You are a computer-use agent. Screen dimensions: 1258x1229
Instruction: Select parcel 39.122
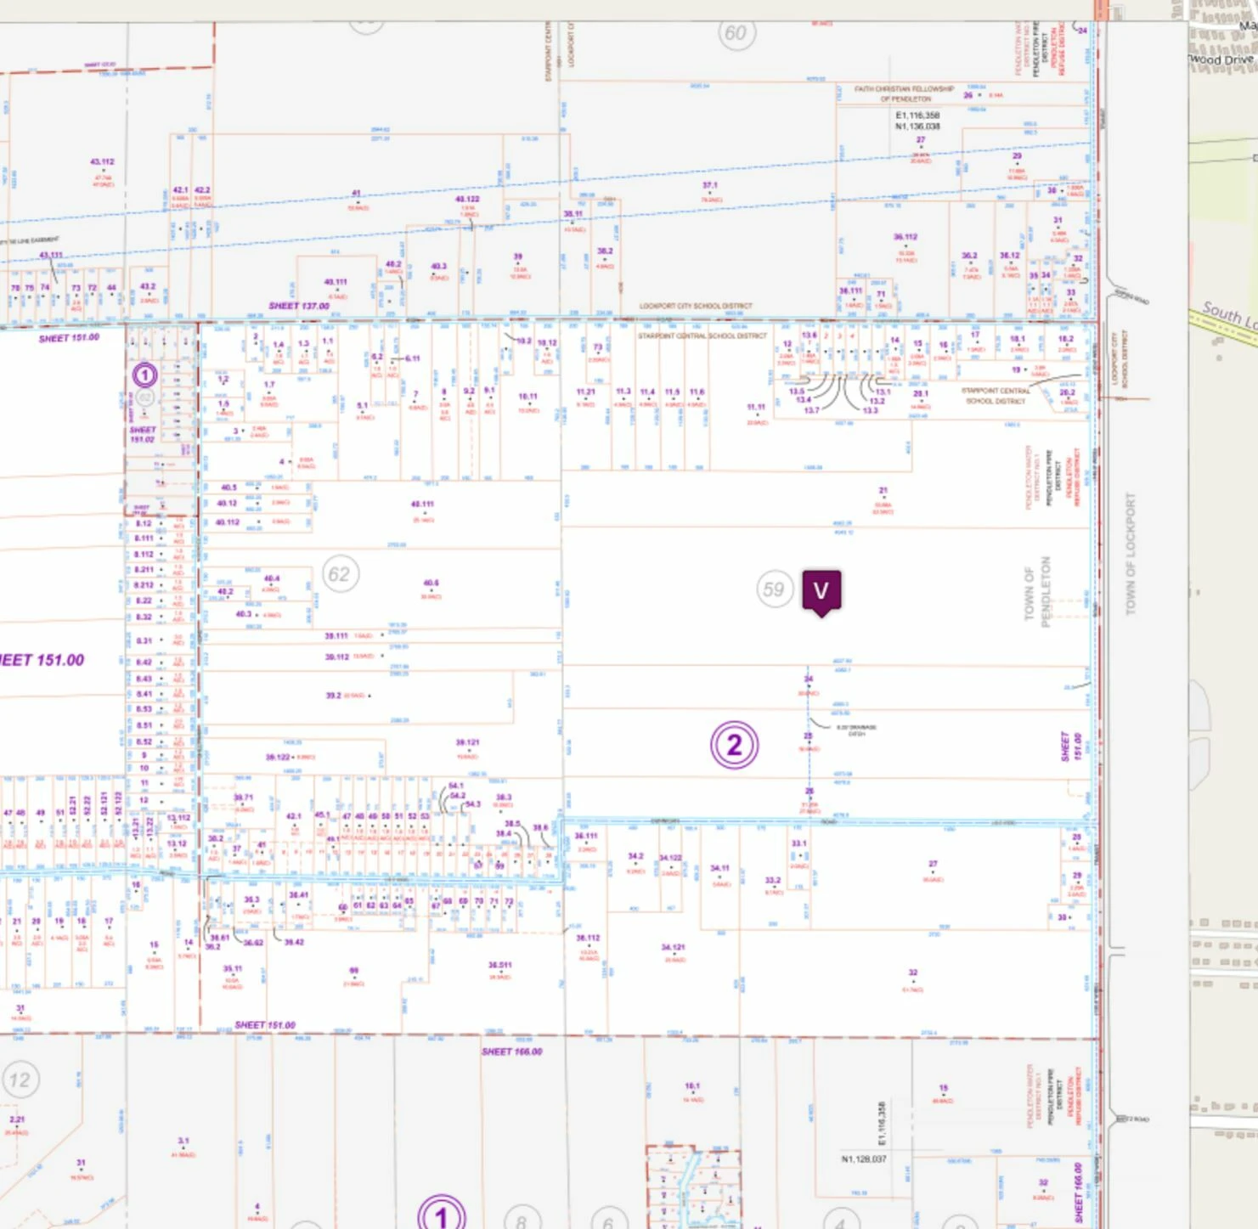pos(278,757)
